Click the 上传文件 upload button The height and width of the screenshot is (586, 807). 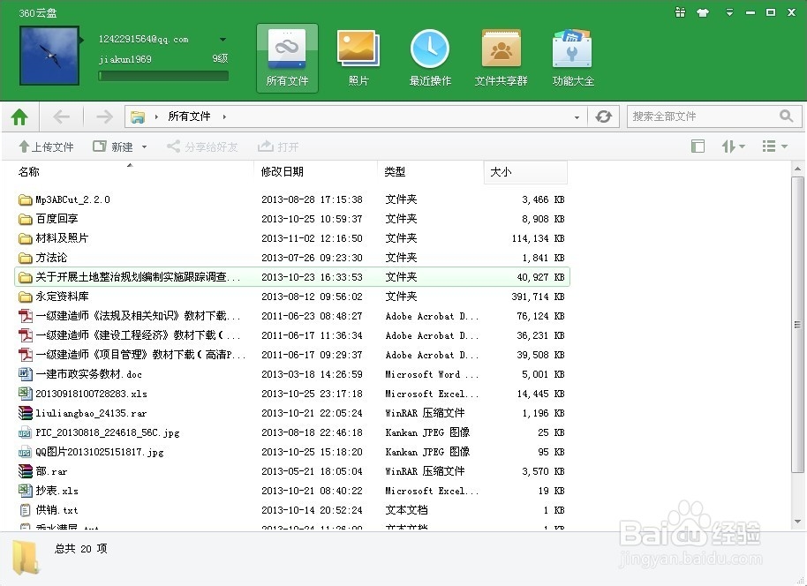(46, 147)
